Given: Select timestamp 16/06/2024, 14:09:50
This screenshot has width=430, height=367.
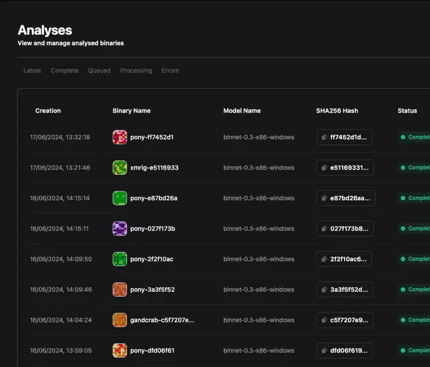Looking at the screenshot, I should (61, 259).
